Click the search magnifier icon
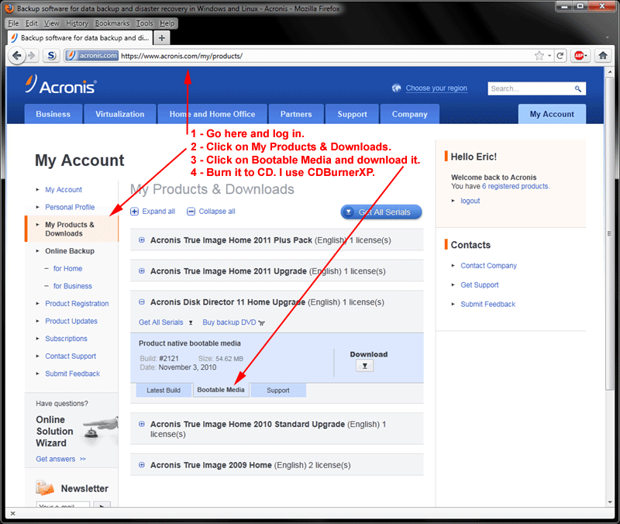 pos(577,88)
